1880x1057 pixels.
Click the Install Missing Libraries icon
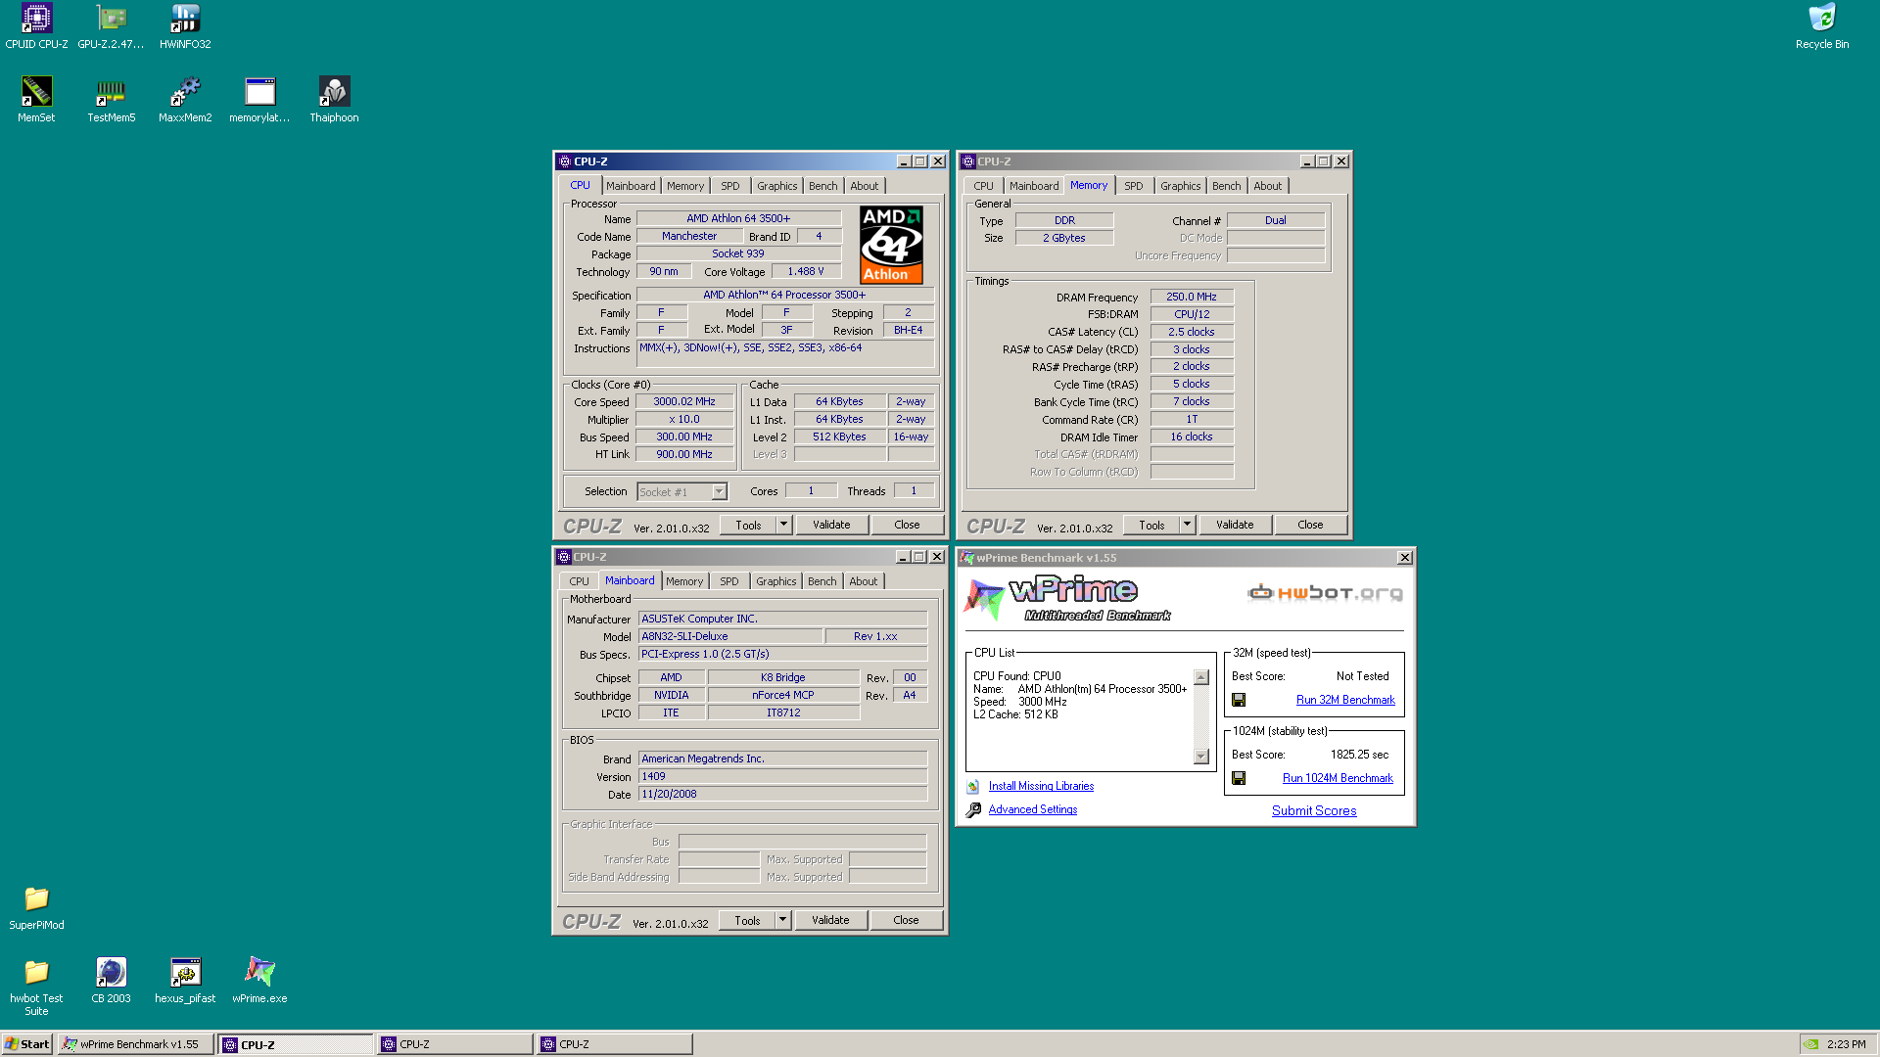(972, 786)
